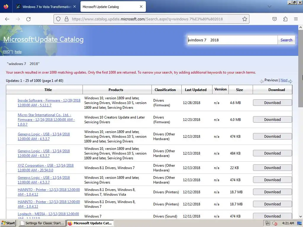Sort by Size column header
Viewport: 303px width, 227px height.
pos(239,90)
